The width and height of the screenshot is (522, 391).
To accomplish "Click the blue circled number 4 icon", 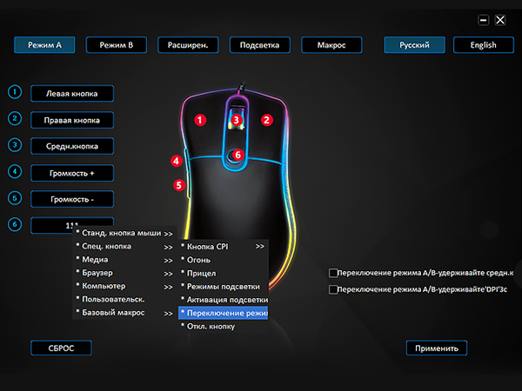I will click(x=14, y=173).
